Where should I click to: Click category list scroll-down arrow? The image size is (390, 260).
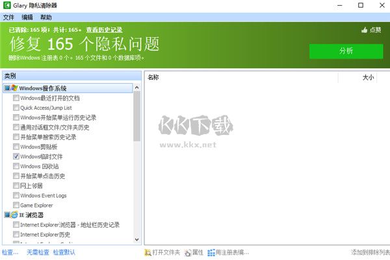tap(136, 239)
